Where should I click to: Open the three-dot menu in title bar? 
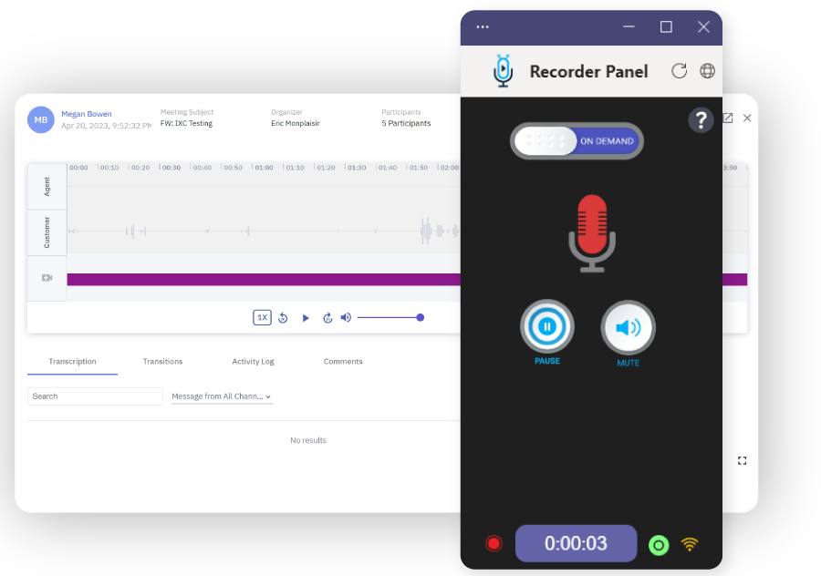pos(483,26)
